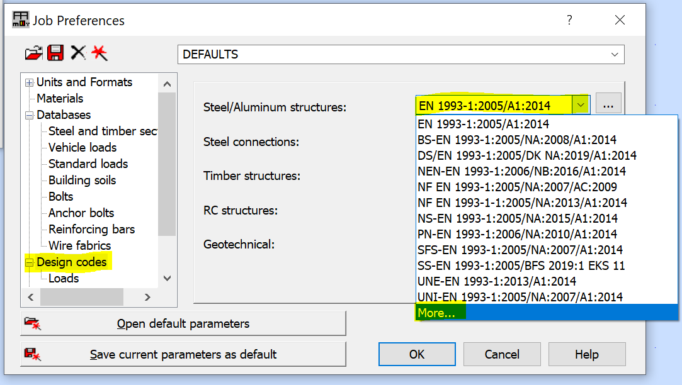Viewport: 682px width, 385px height.
Task: Choose SS-EN 1993-1:2005/BFS 2019:1 EKS 11
Action: click(x=547, y=265)
